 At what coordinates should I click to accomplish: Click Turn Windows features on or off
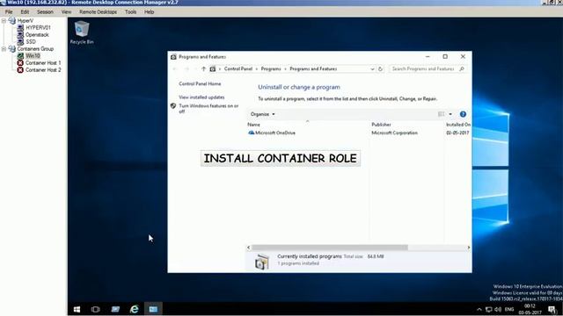tap(208, 108)
